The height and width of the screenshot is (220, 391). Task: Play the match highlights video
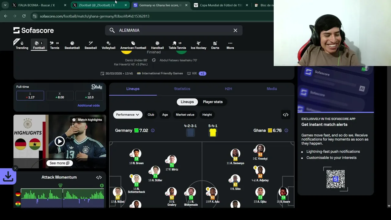(x=60, y=141)
